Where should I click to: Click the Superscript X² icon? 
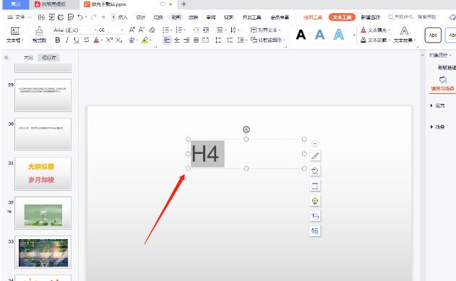tap(109, 40)
